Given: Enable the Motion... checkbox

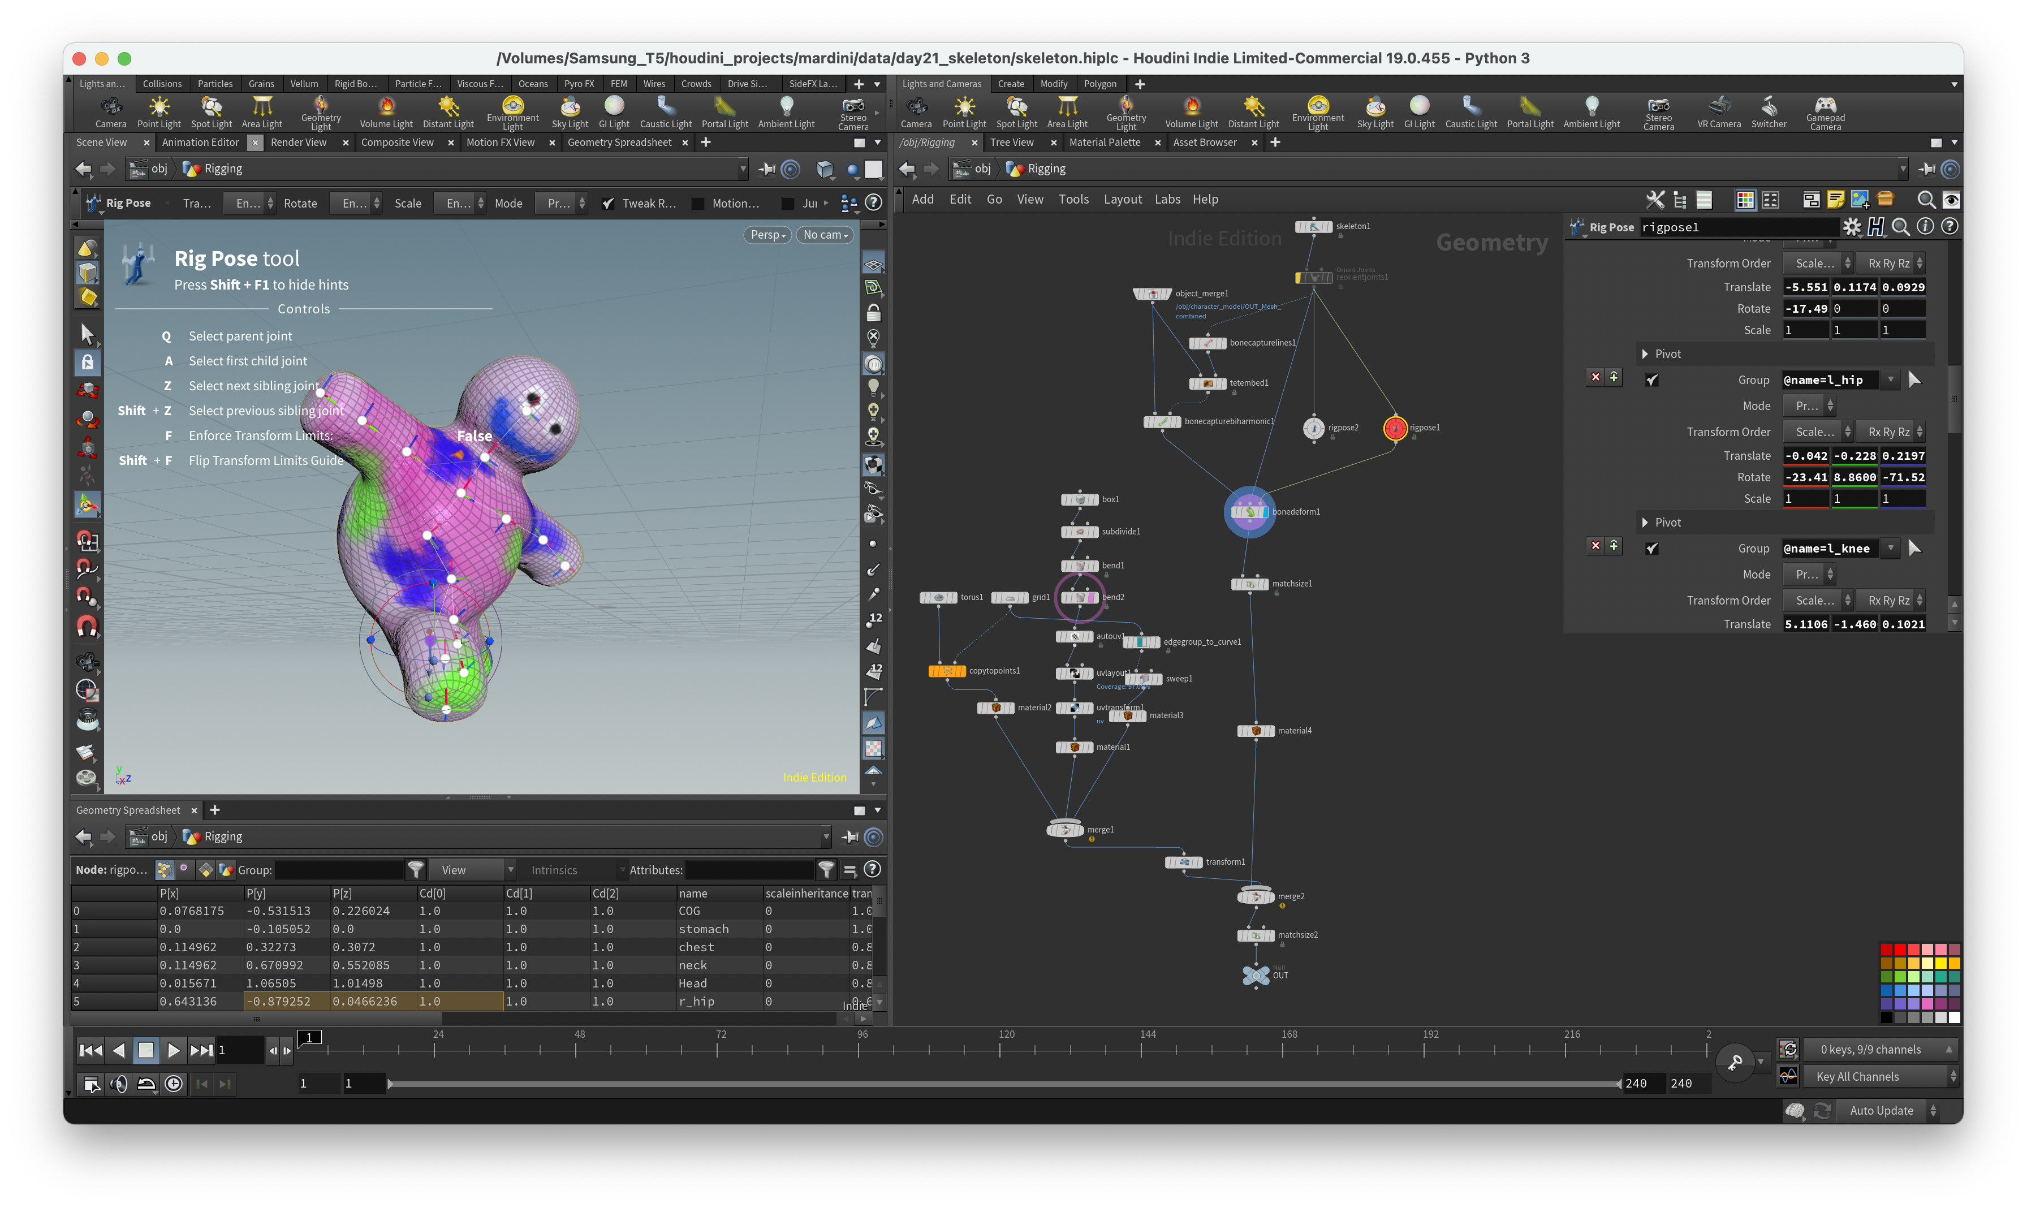Looking at the screenshot, I should tap(698, 204).
